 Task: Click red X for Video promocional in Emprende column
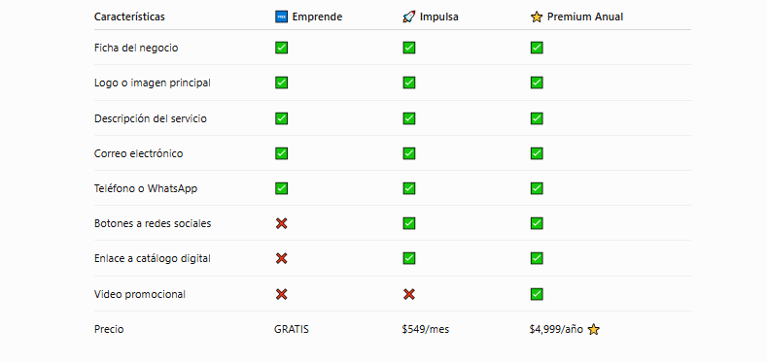point(281,295)
